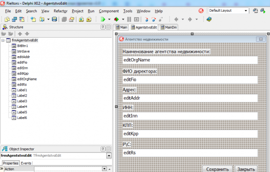Viewport: 270px width, 172px height.
Task: Move the component down in Structure
Action: [x=27, y=34]
